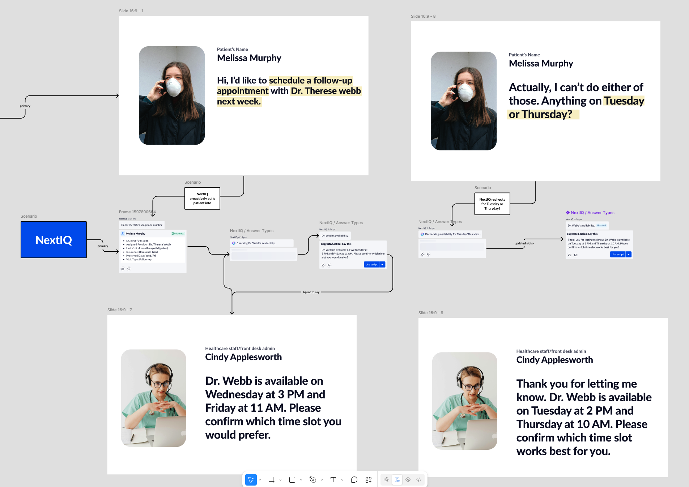Click 'Last Visit: 4 months ago (Migraine)' line
Image resolution: width=689 pixels, height=487 pixels.
coord(147,248)
